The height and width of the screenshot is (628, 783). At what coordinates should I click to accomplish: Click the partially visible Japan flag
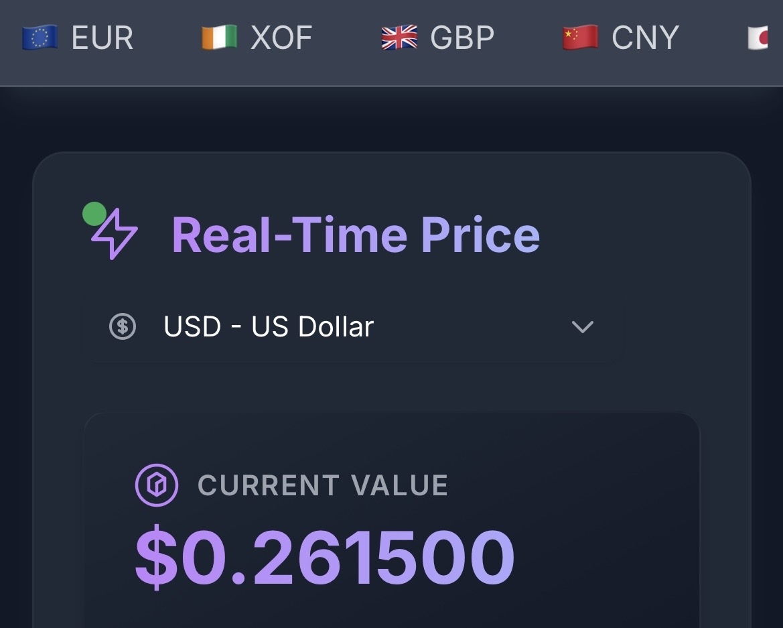[x=758, y=38]
